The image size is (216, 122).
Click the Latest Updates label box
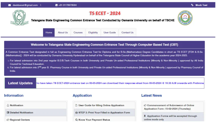(21, 83)
